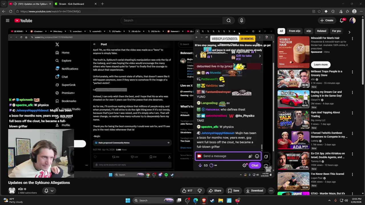Viewport: 365px width, 205px height.
Task: Open the taskbar clock showing 10:05 PM
Action: (356, 200)
